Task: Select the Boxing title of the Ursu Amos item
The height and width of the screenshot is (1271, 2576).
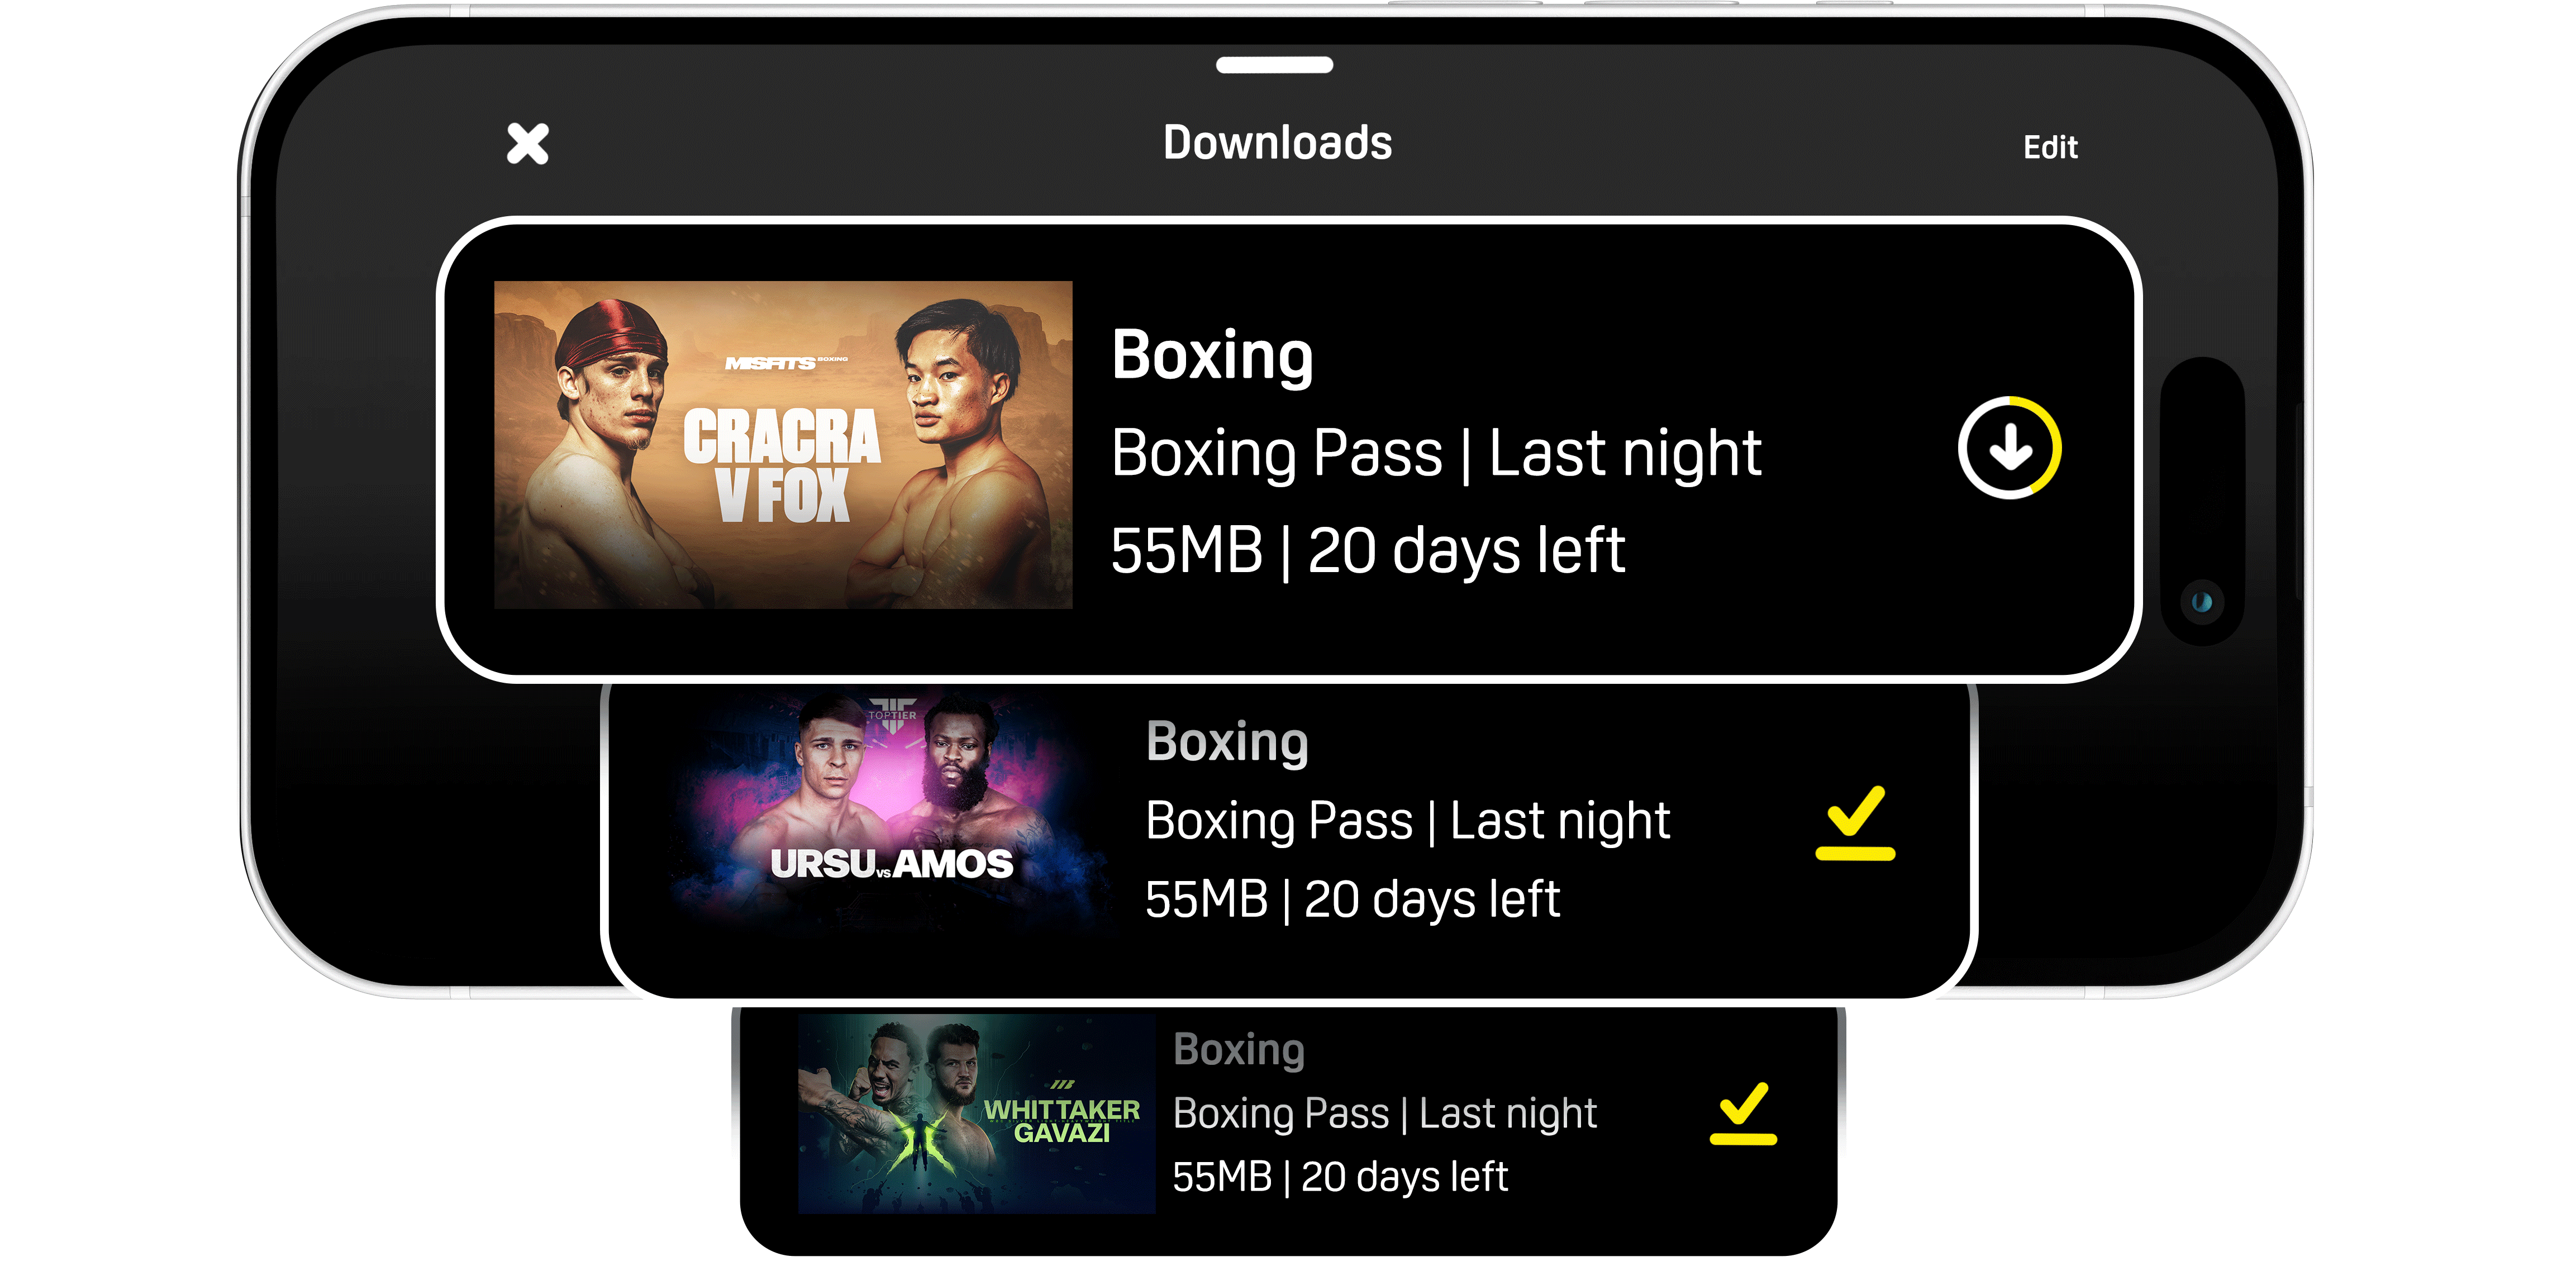Action: 1227,742
